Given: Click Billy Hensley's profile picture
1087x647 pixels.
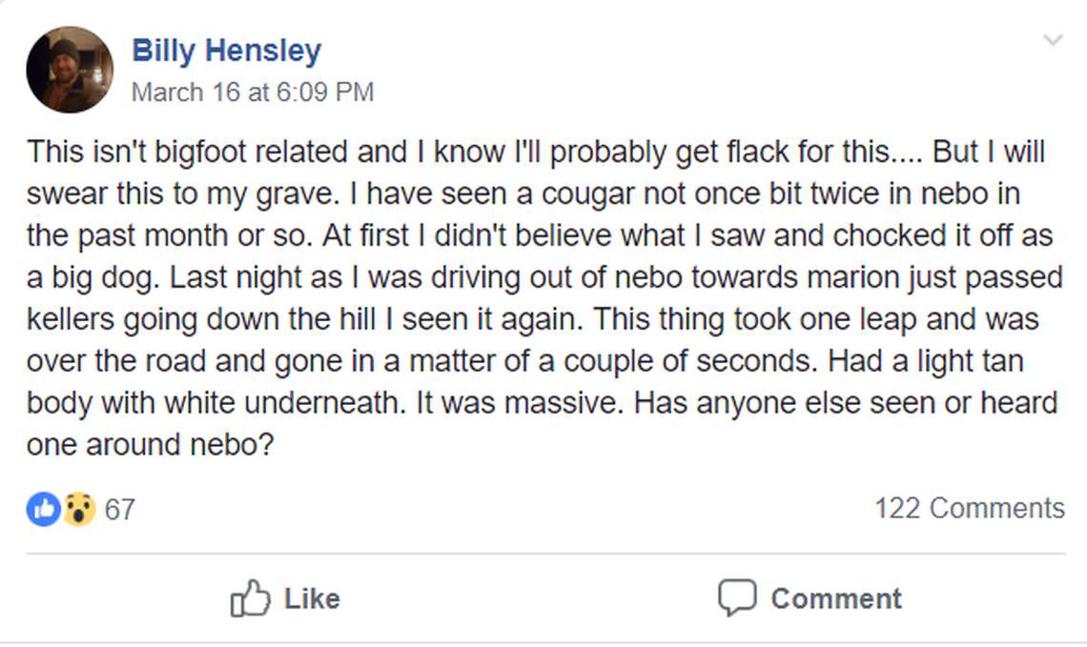Looking at the screenshot, I should [x=69, y=70].
